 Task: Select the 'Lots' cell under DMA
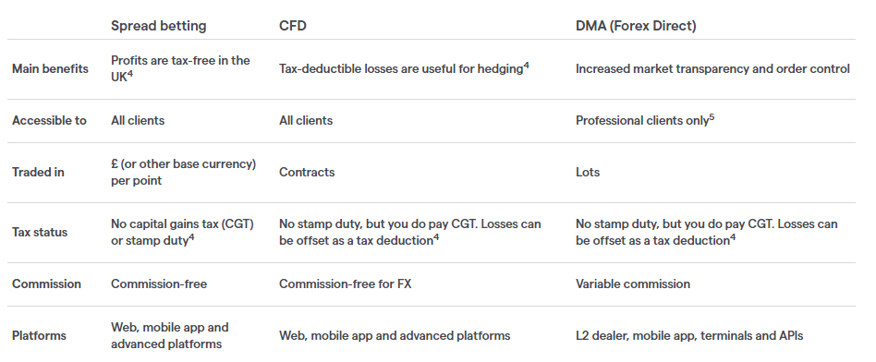588,172
